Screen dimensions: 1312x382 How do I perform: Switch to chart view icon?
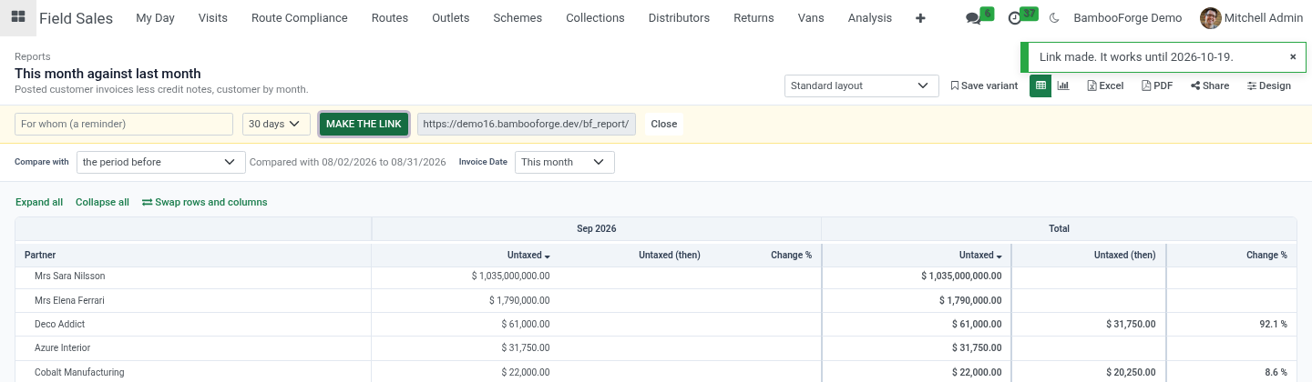pyautogui.click(x=1063, y=85)
